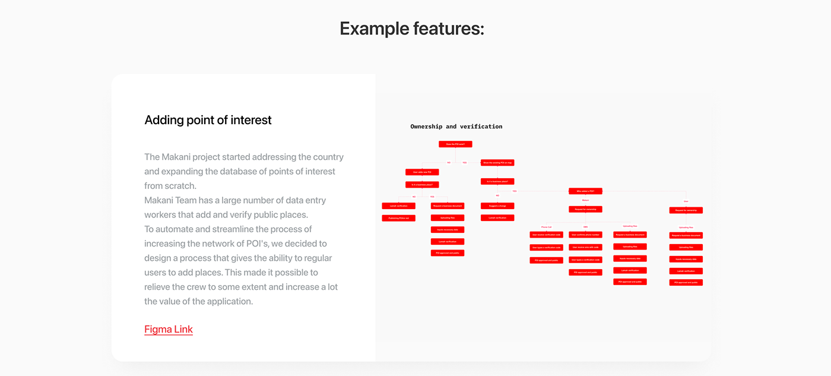This screenshot has width=831, height=376.
Task: Click 'Request for ownership' under the User branch
Action: (686, 210)
